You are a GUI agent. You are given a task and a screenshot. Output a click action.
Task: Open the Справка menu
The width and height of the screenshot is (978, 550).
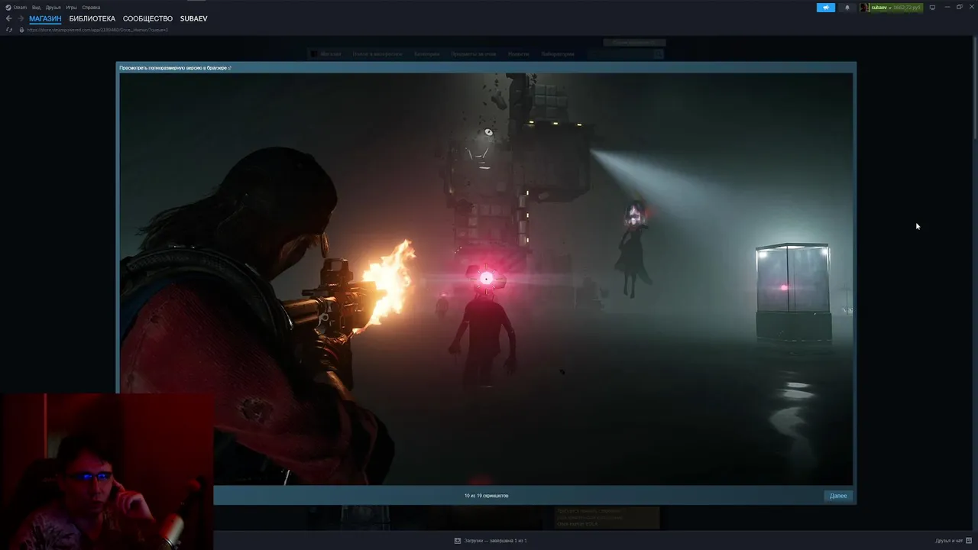[x=91, y=8]
